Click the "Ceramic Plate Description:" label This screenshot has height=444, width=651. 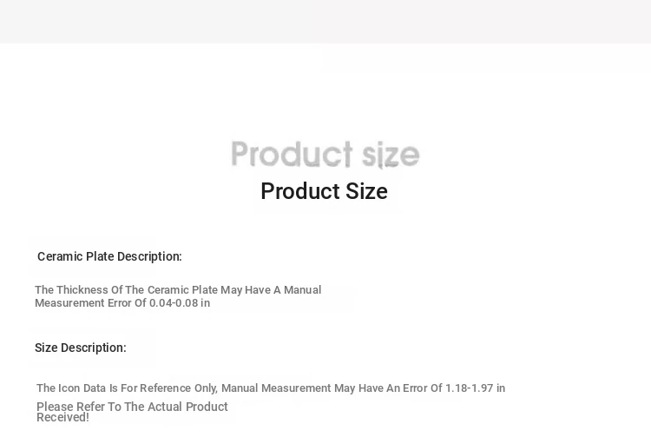[x=109, y=256]
